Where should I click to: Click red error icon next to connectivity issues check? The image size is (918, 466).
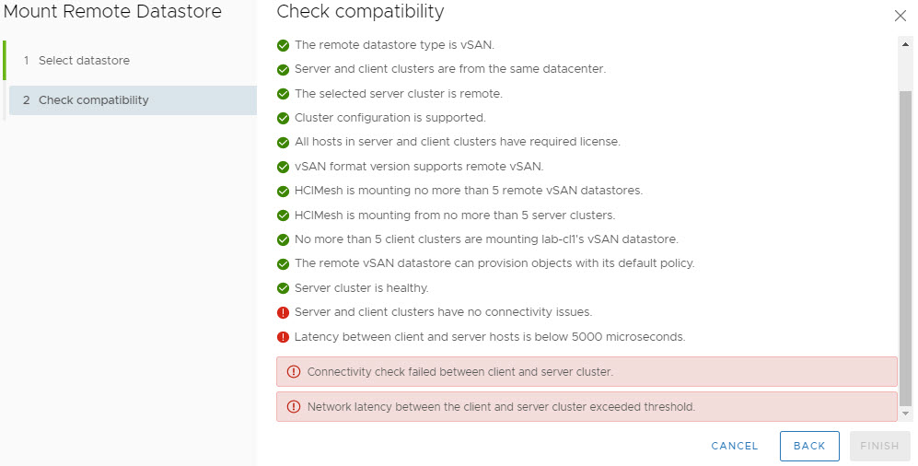coord(284,312)
